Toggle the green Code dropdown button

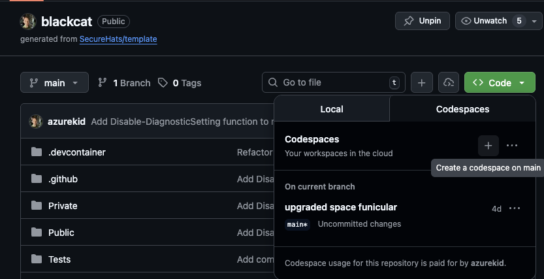(500, 83)
